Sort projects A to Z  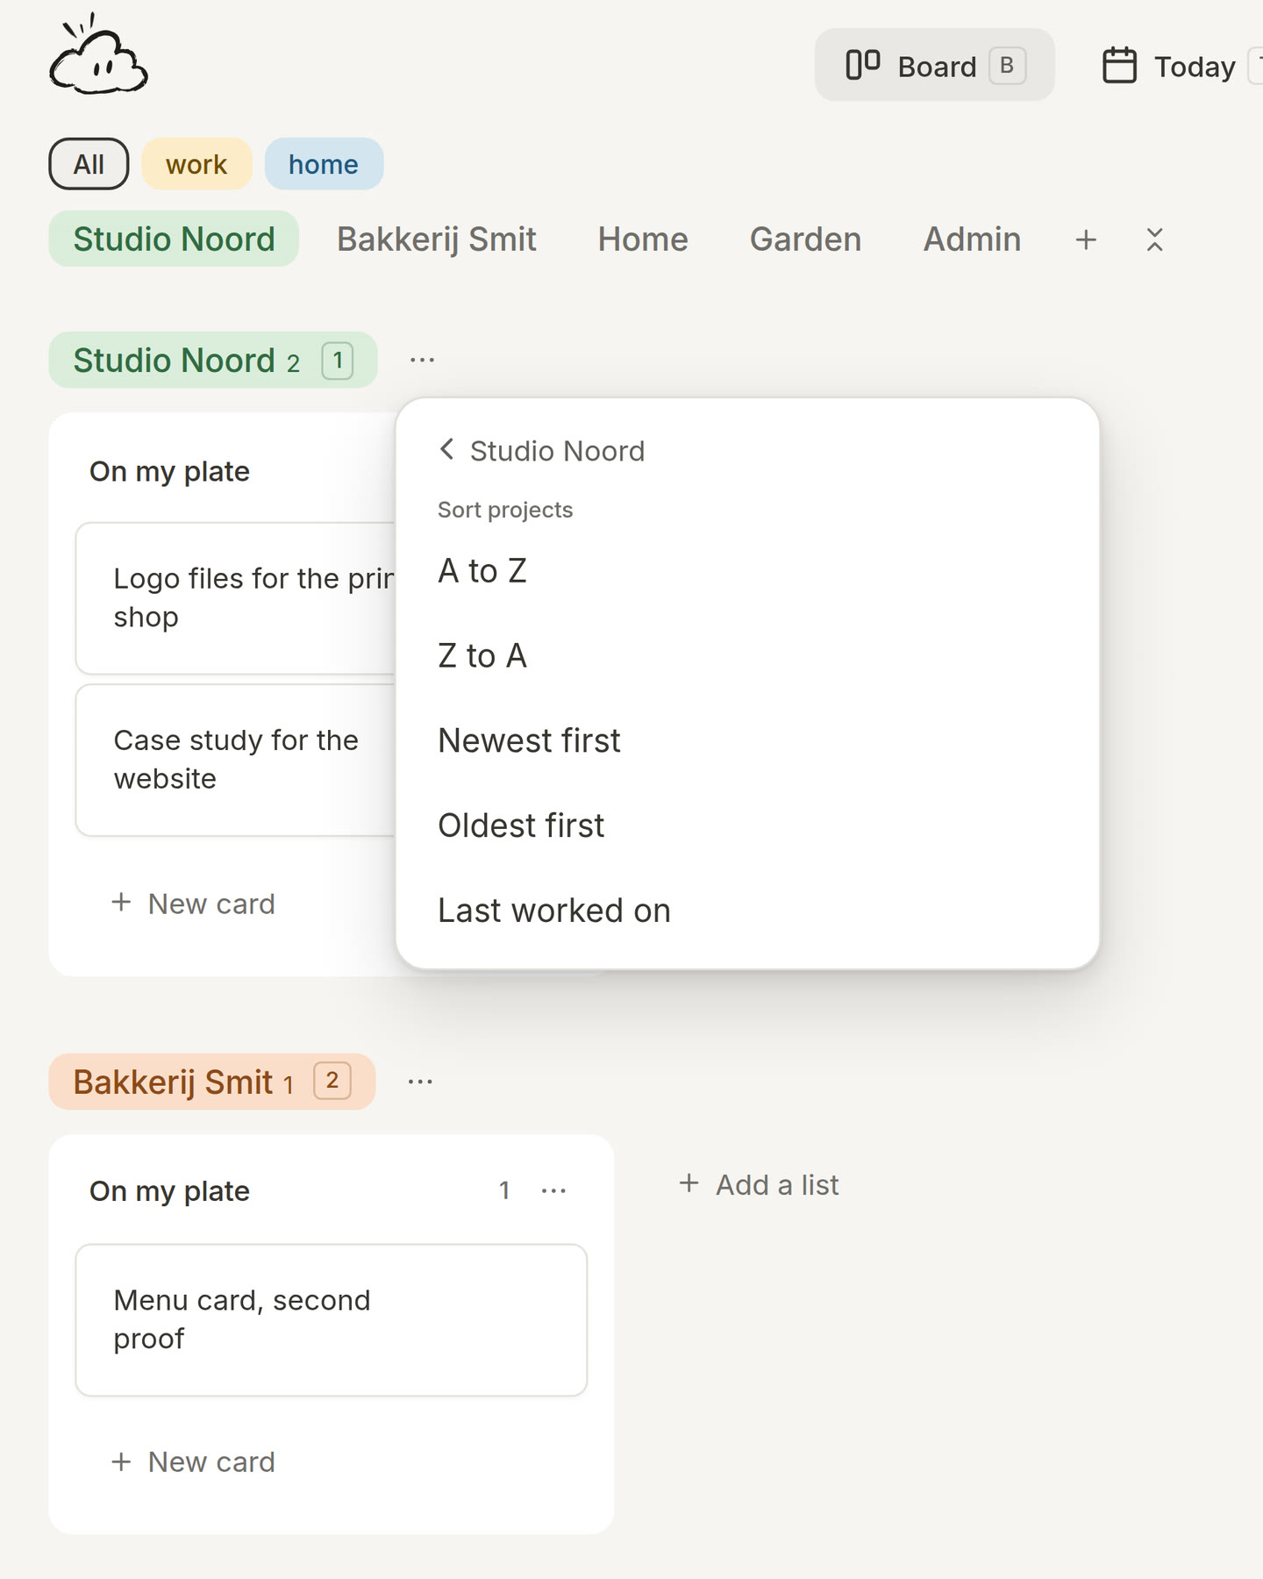[747, 570]
